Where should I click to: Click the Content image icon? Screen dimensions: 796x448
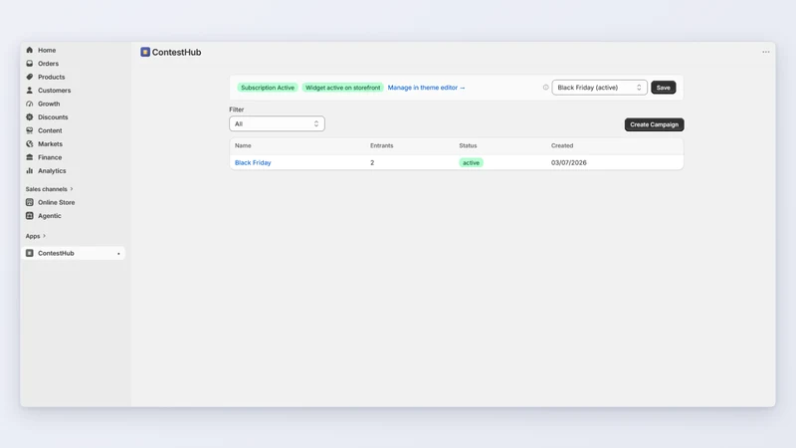[x=30, y=130]
